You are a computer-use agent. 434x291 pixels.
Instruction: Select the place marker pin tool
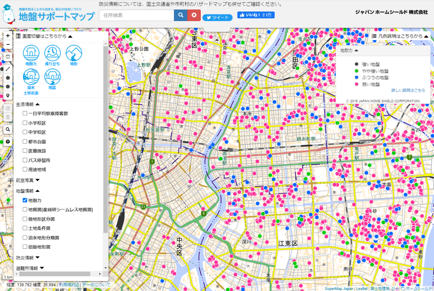(8, 95)
